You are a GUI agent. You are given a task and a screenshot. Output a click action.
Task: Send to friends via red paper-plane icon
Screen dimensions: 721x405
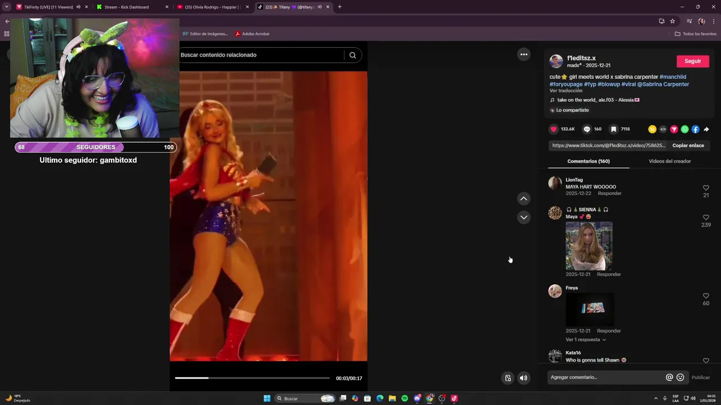tap(674, 129)
